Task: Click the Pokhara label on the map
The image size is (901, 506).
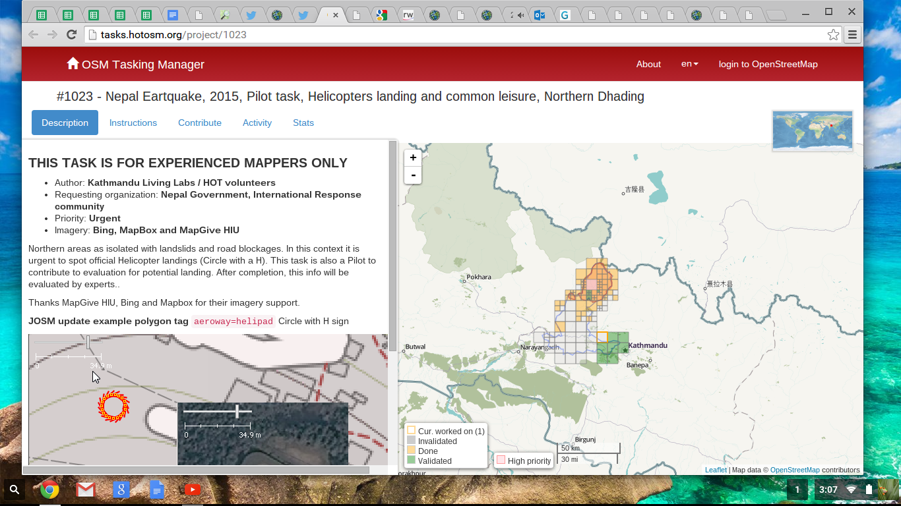Action: (x=479, y=277)
